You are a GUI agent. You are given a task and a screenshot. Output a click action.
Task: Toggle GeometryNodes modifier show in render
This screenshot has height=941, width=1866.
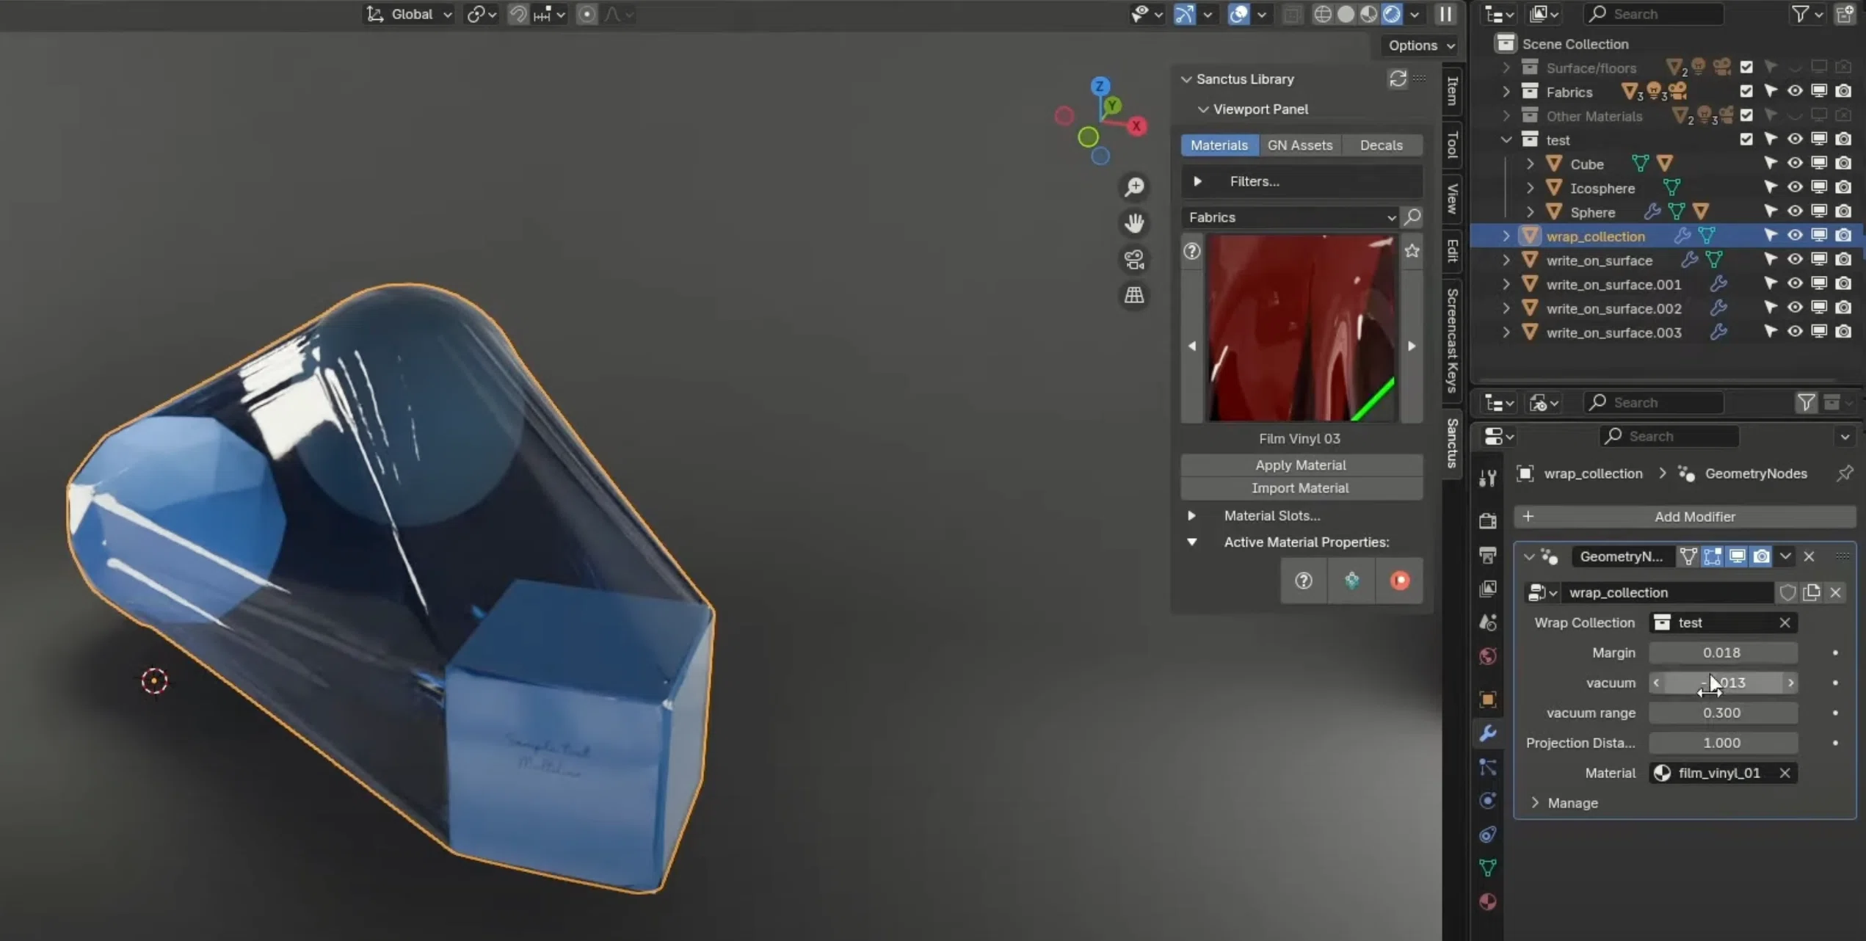[1761, 556]
